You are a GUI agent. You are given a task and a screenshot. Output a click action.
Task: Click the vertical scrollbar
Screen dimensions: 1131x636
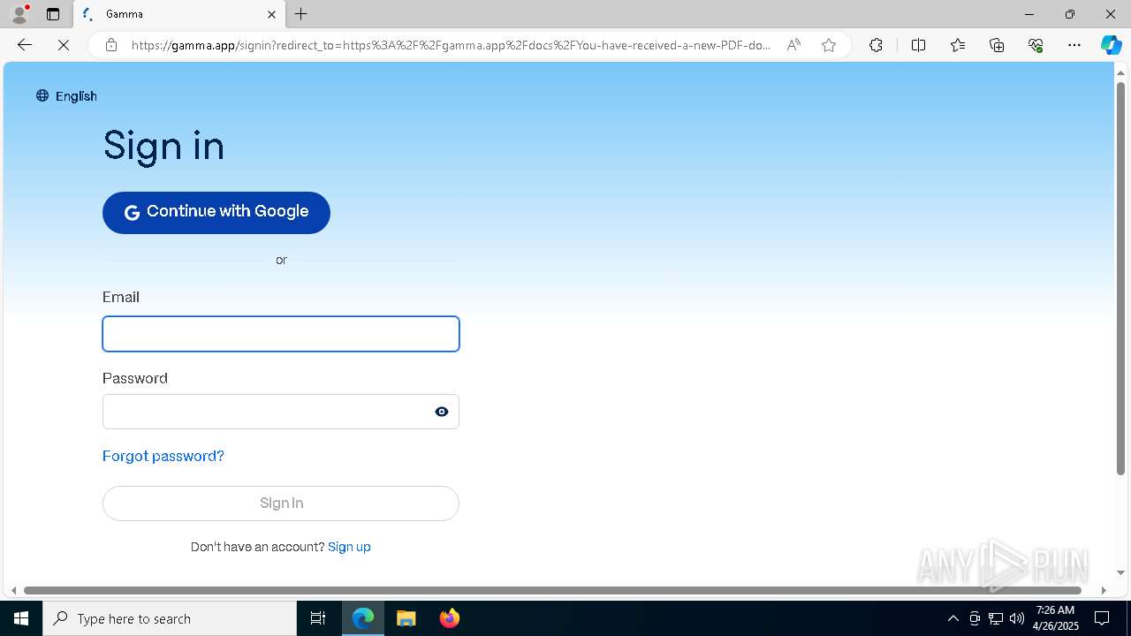coord(1120,277)
